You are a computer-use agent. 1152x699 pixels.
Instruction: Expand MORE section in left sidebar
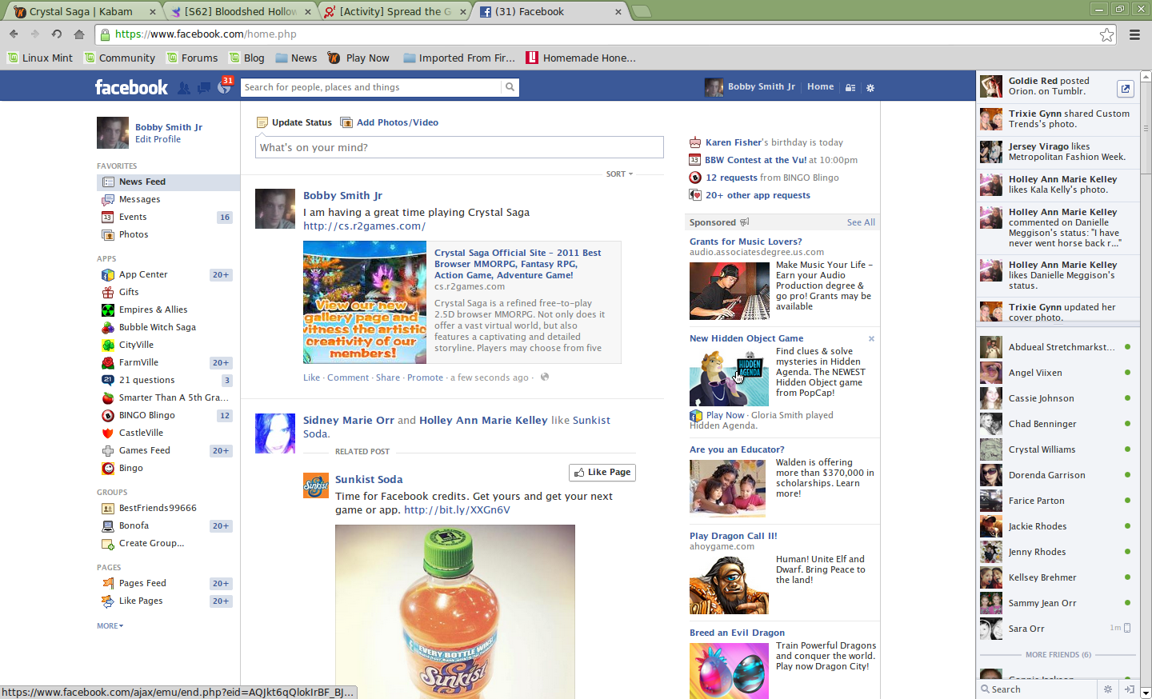[110, 625]
